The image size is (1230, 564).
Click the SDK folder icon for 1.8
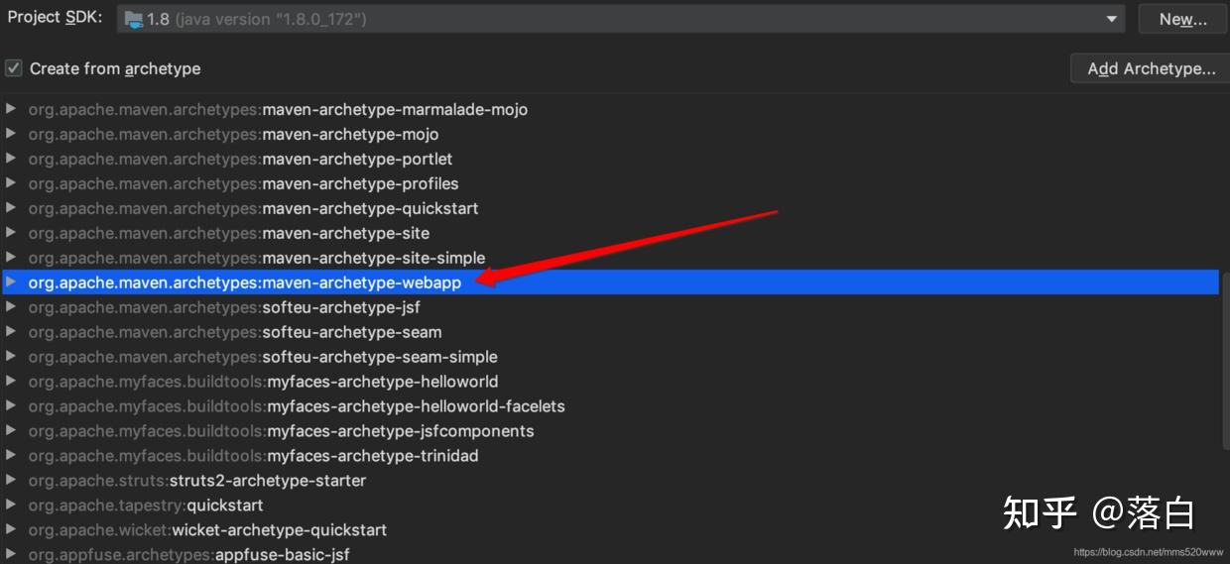134,19
